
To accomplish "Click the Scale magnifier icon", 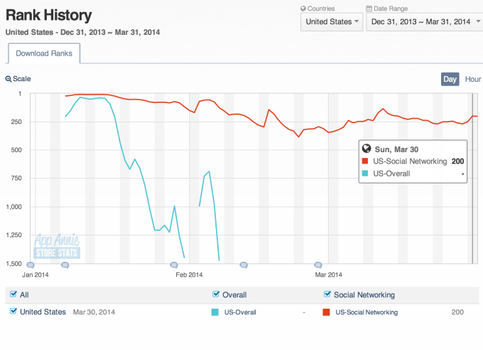I will click(x=9, y=80).
